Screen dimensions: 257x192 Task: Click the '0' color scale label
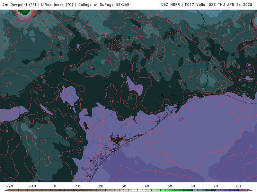[55, 186]
